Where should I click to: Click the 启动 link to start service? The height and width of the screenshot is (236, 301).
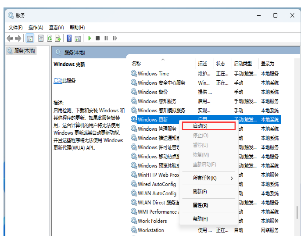(58, 81)
